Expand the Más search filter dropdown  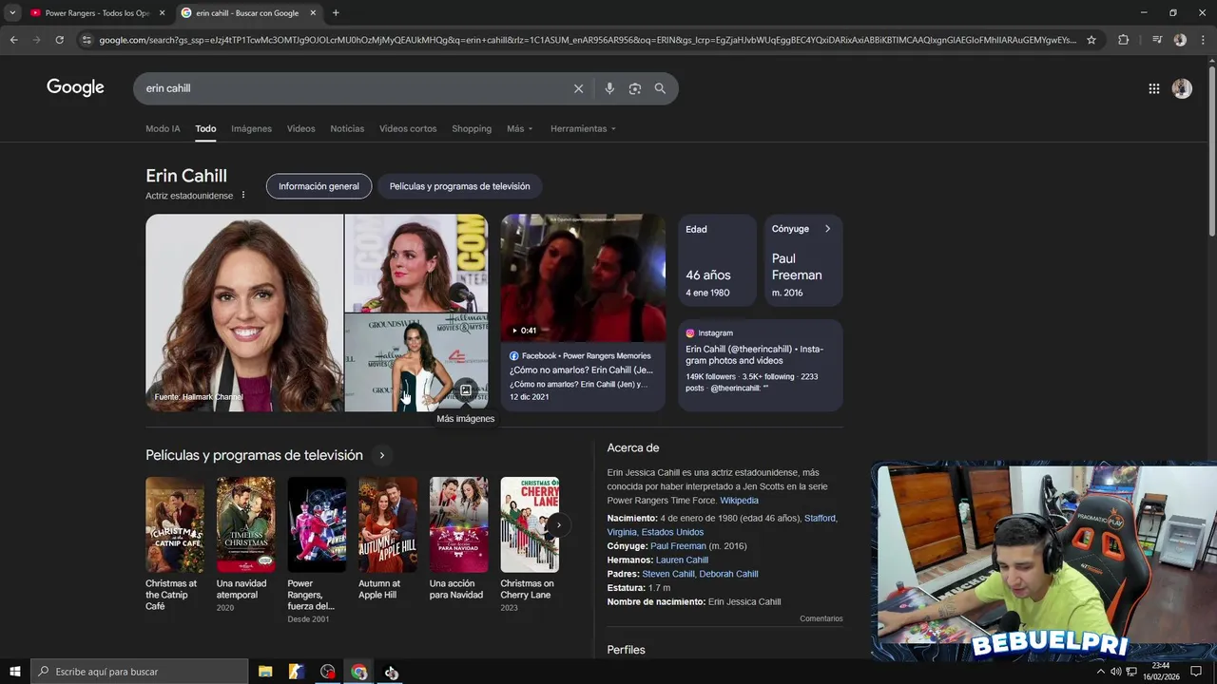click(x=520, y=129)
